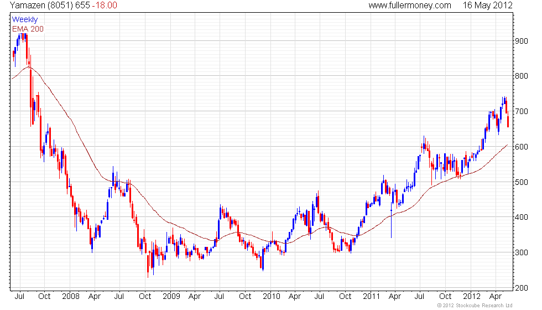
Task: Click the 2012 year label on the time axis
Action: [x=471, y=296]
